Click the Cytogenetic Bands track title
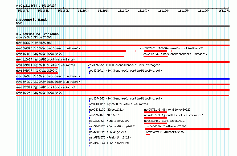The height and width of the screenshot is (156, 237). pos(32,20)
